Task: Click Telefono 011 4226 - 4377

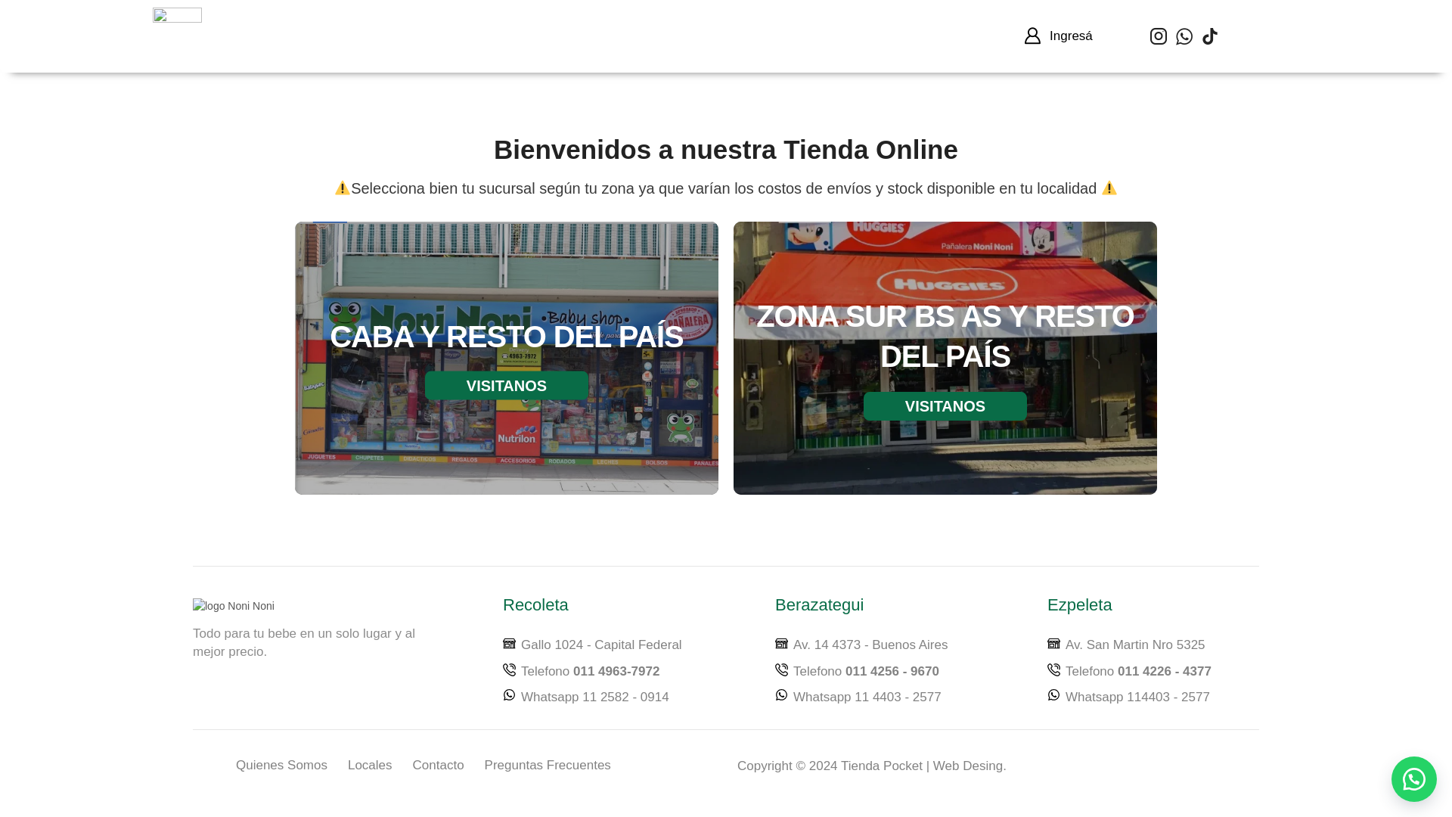Action: tap(1138, 672)
